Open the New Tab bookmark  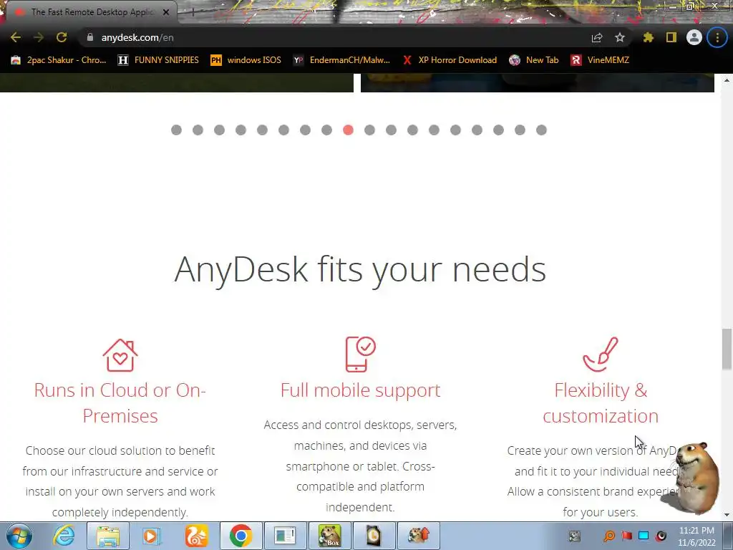coord(534,60)
